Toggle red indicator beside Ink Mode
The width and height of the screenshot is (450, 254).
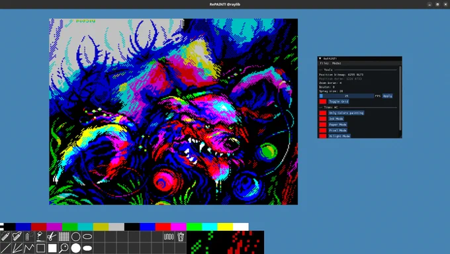pos(323,119)
